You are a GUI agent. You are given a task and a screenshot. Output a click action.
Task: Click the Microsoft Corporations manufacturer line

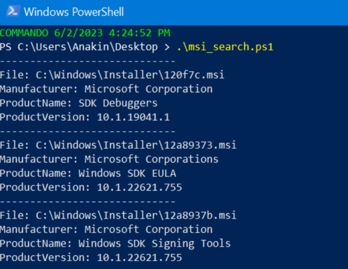click(109, 159)
